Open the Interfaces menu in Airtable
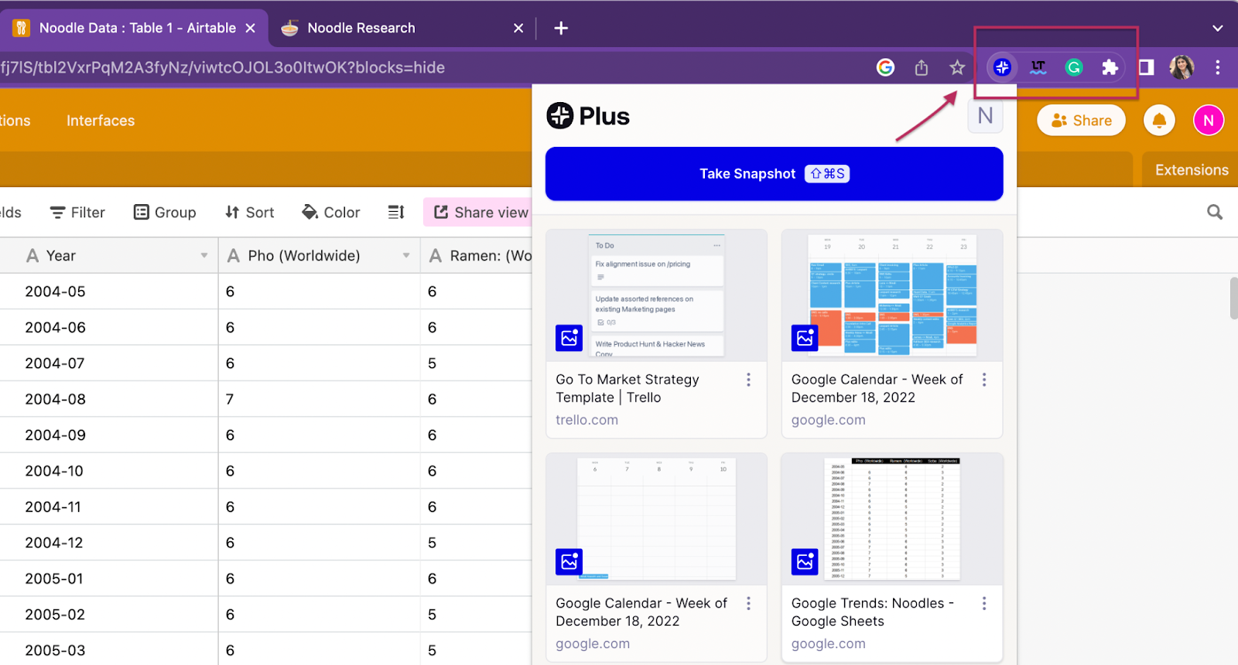Viewport: 1238px width, 665px height. (x=101, y=121)
